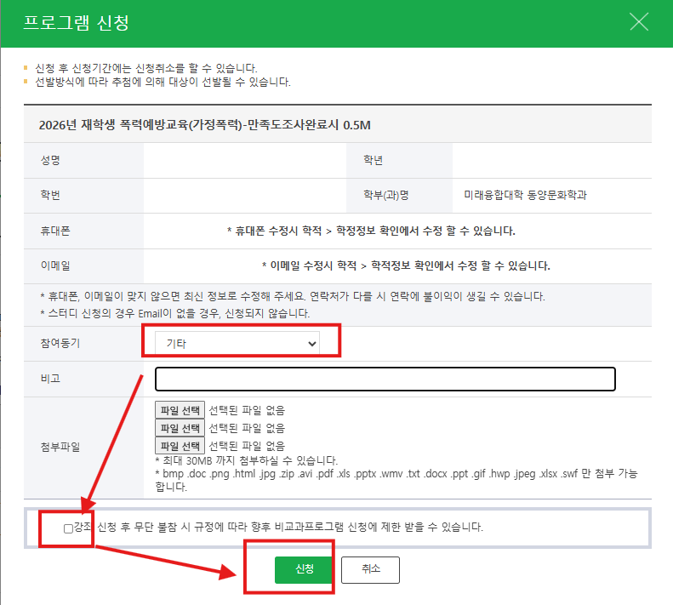Click the arrow of the 참여동기 combo box
Screen dimensions: 673x605
point(311,343)
